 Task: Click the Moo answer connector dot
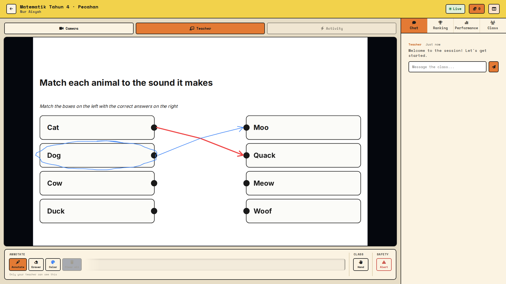pyautogui.click(x=246, y=128)
